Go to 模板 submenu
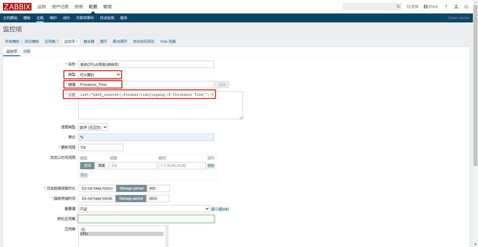This screenshot has width=478, height=247. [27, 18]
